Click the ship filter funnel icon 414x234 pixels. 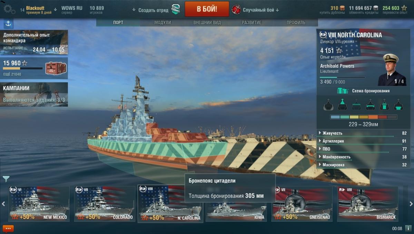tap(6, 179)
